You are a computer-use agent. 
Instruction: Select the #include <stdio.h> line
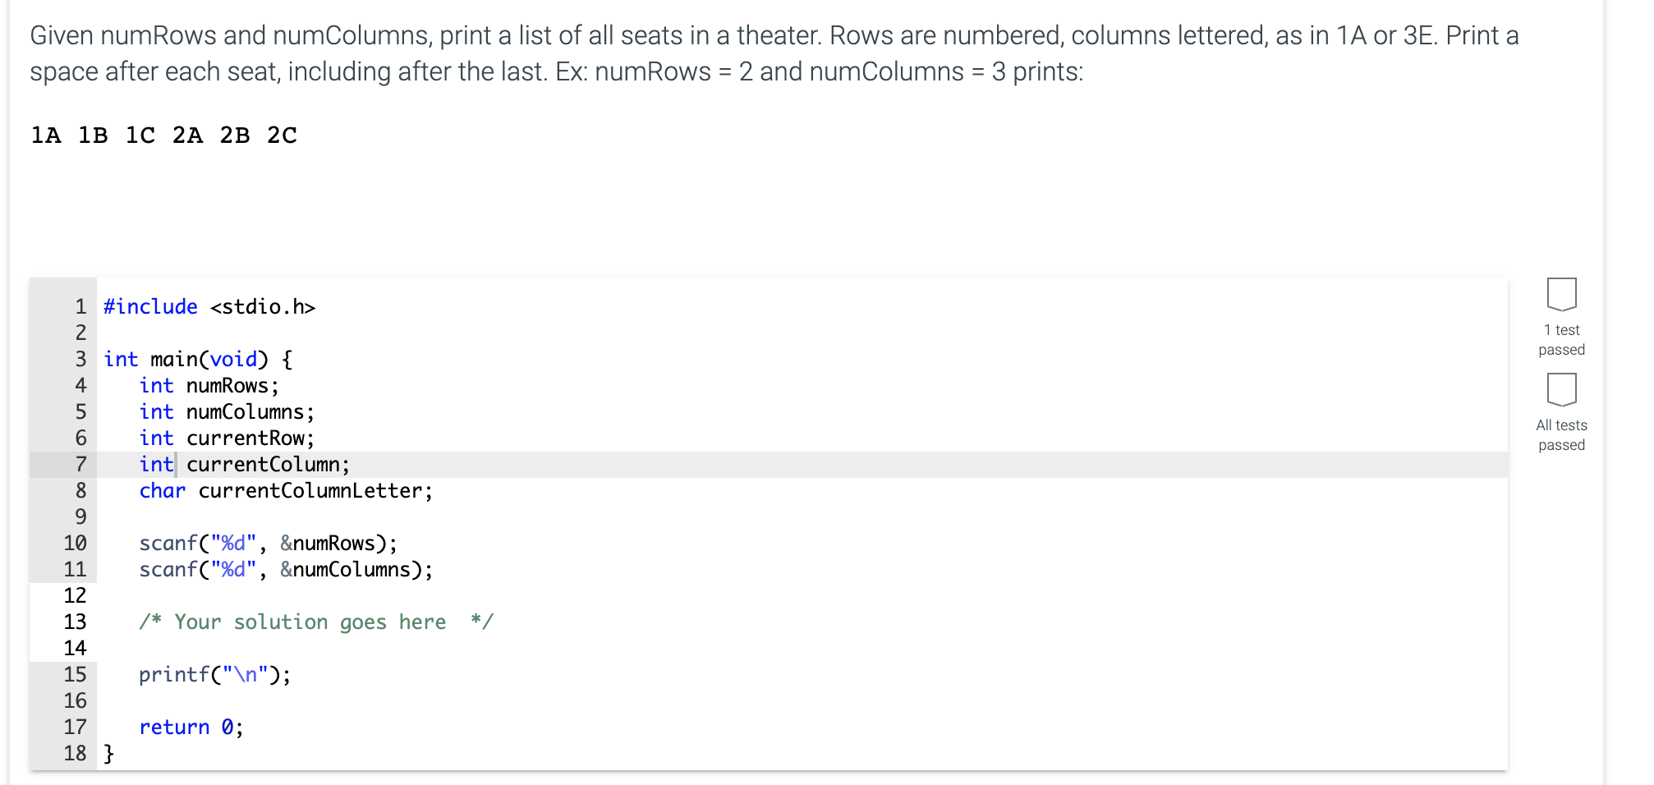tap(209, 306)
